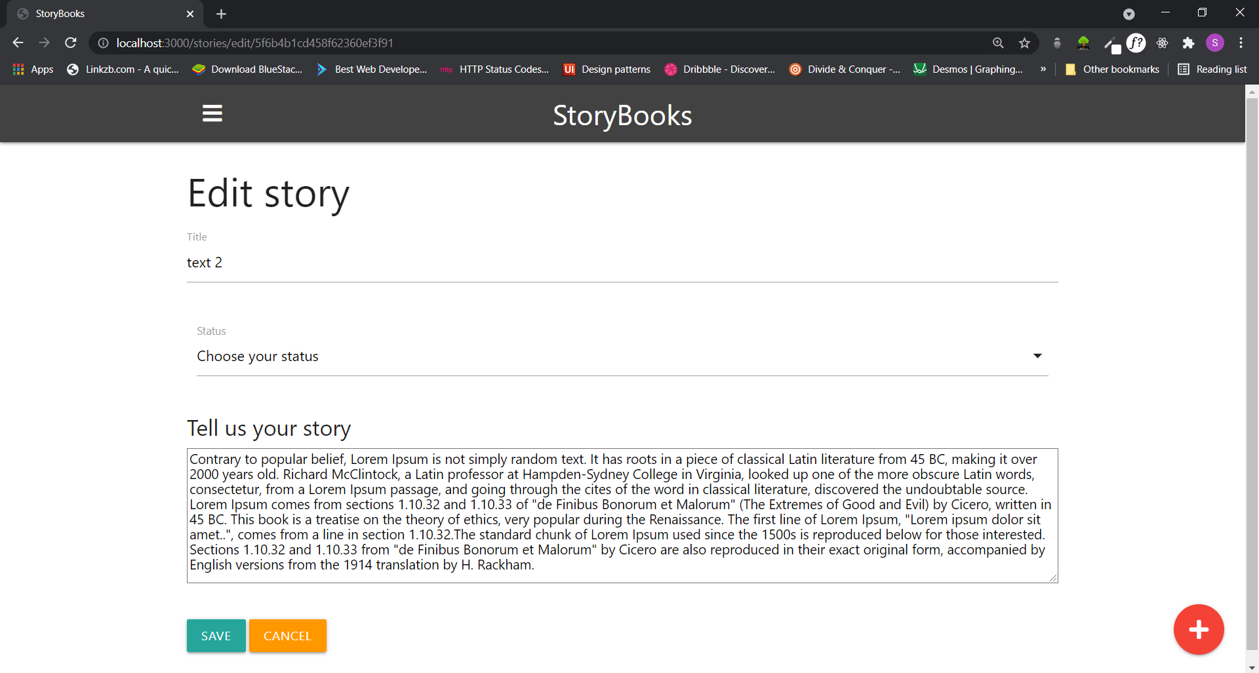Open the Extensions puzzle icon
The image size is (1259, 673).
tap(1188, 43)
